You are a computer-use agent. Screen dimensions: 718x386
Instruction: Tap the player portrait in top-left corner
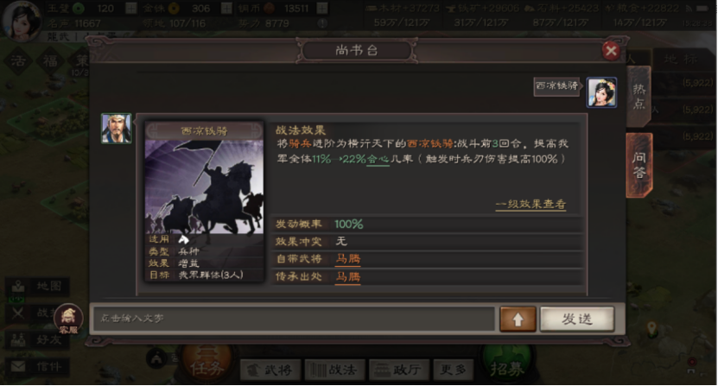click(x=22, y=21)
